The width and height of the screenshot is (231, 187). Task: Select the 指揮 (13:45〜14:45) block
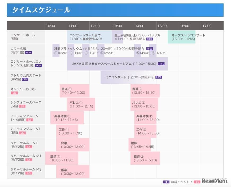pos(141,144)
